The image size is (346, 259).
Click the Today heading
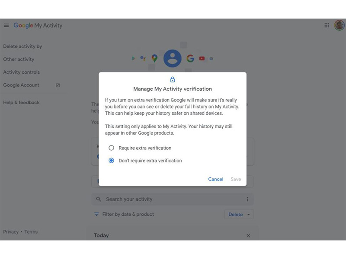point(102,235)
